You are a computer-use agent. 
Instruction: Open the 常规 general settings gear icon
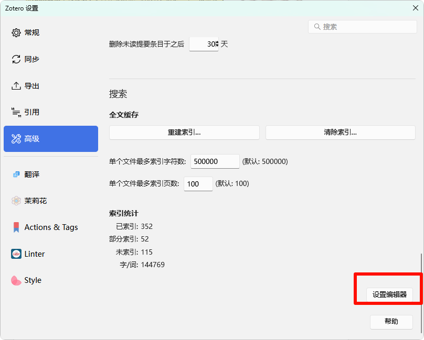pos(16,32)
